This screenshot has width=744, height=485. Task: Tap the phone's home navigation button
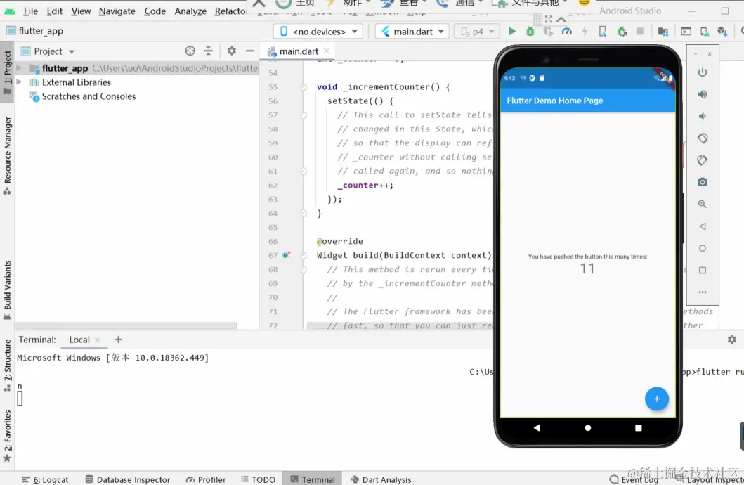[x=587, y=427]
